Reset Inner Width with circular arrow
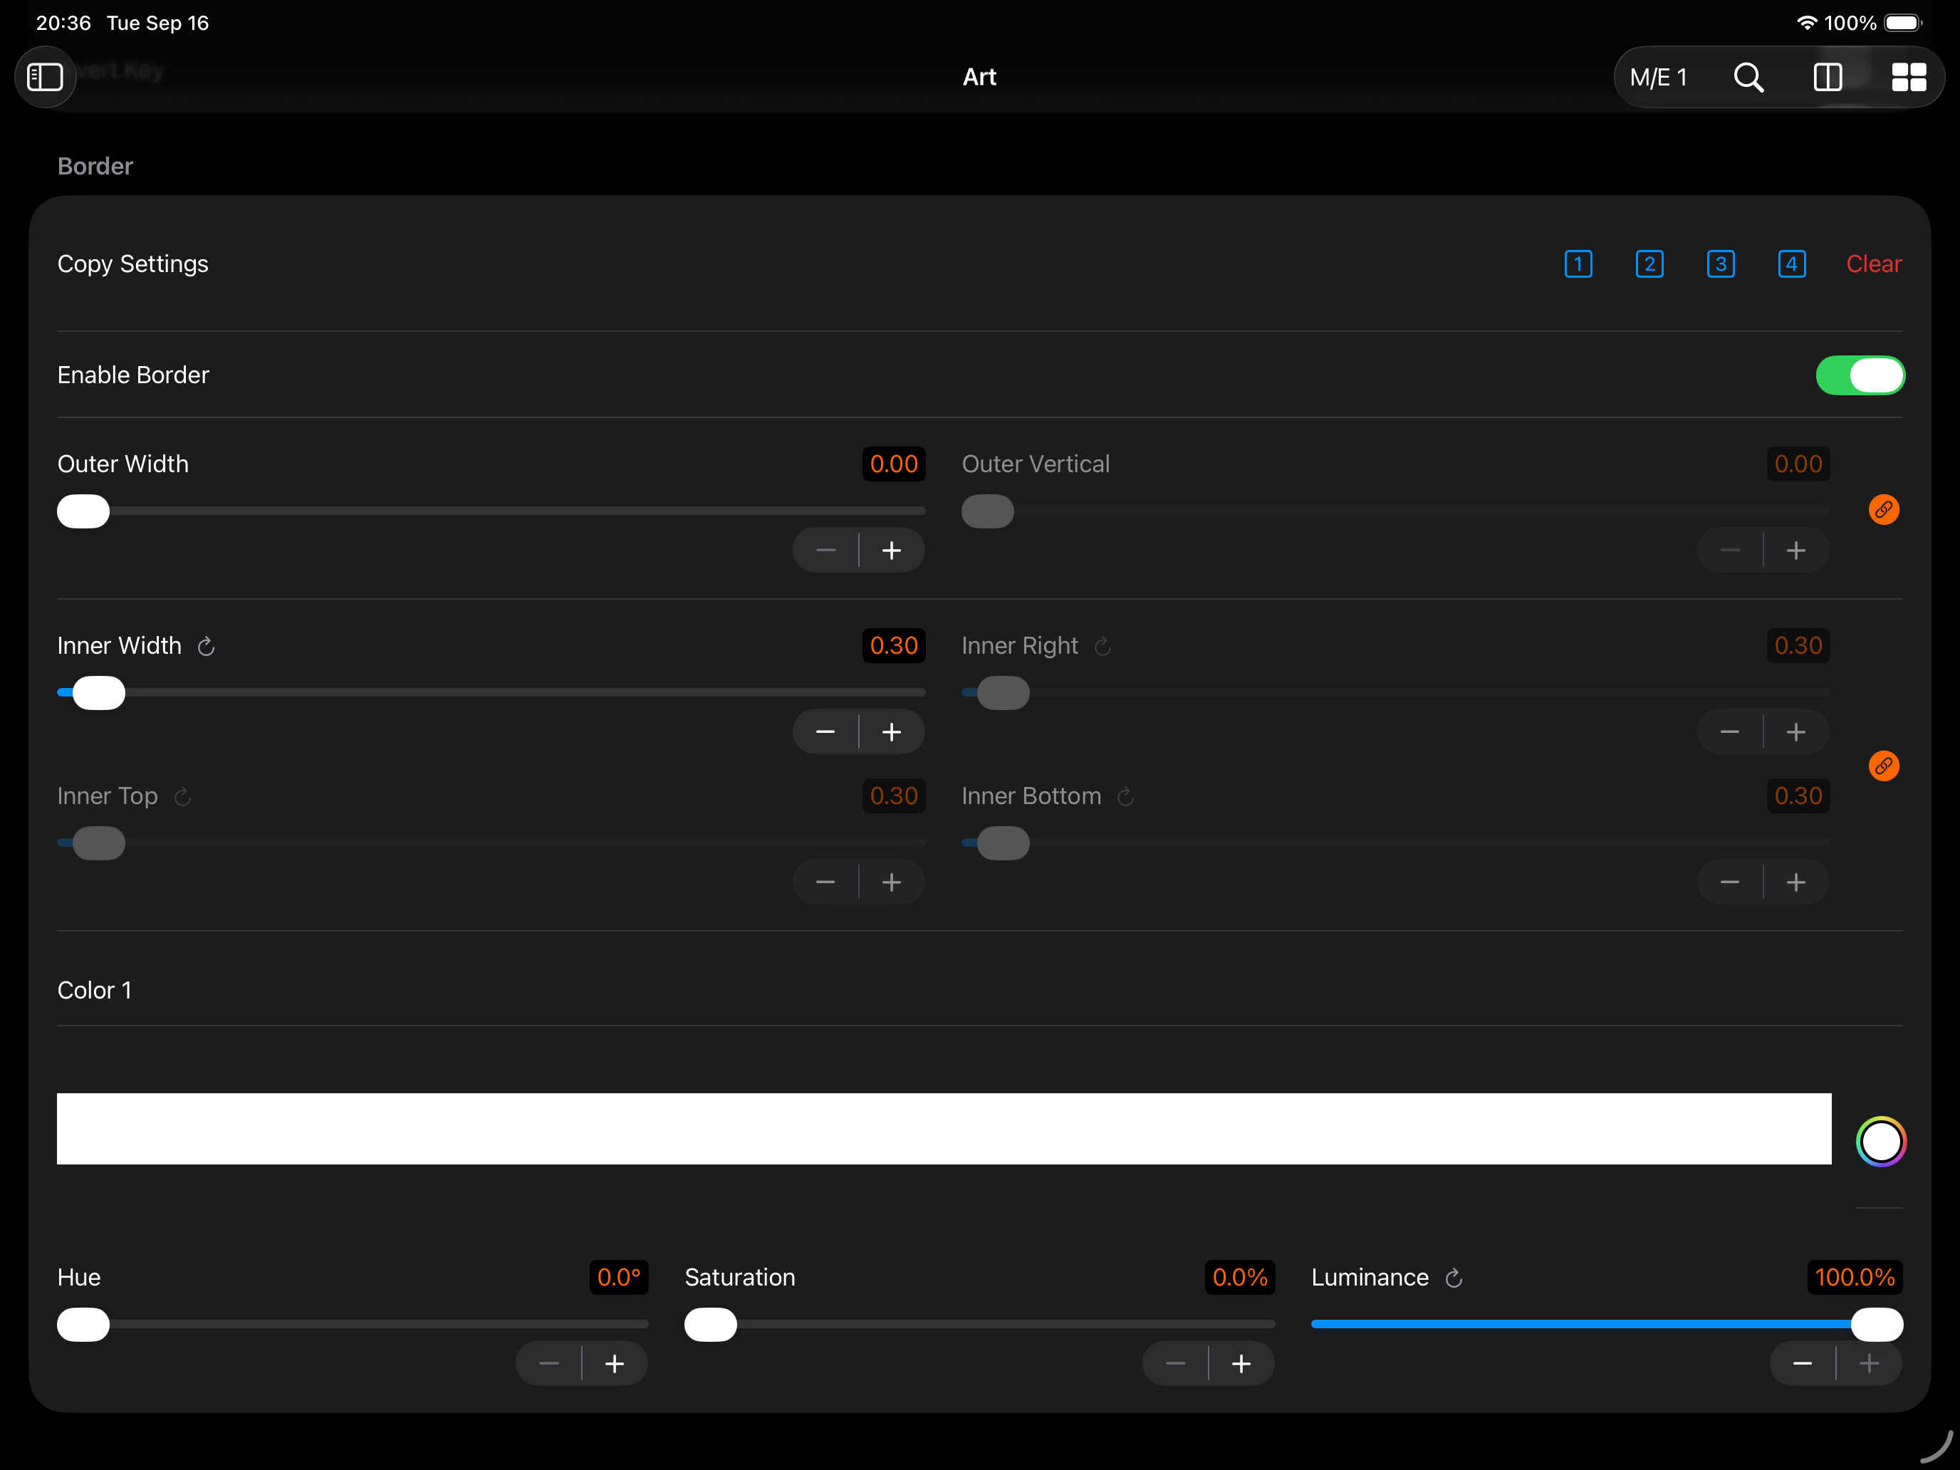Image resolution: width=1960 pixels, height=1470 pixels. pos(207,647)
